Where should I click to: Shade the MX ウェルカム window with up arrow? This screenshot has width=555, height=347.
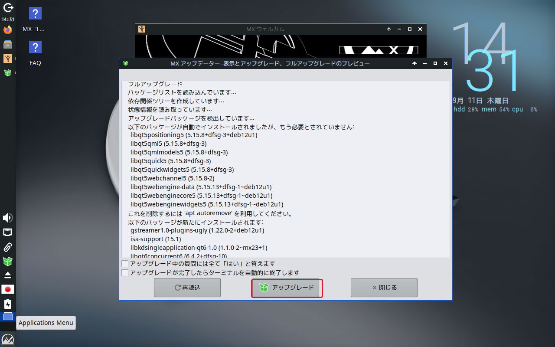[389, 29]
